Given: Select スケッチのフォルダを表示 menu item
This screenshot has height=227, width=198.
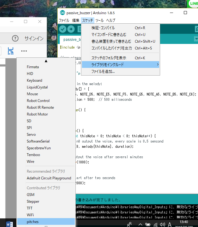Looking at the screenshot, I should (x=120, y=58).
